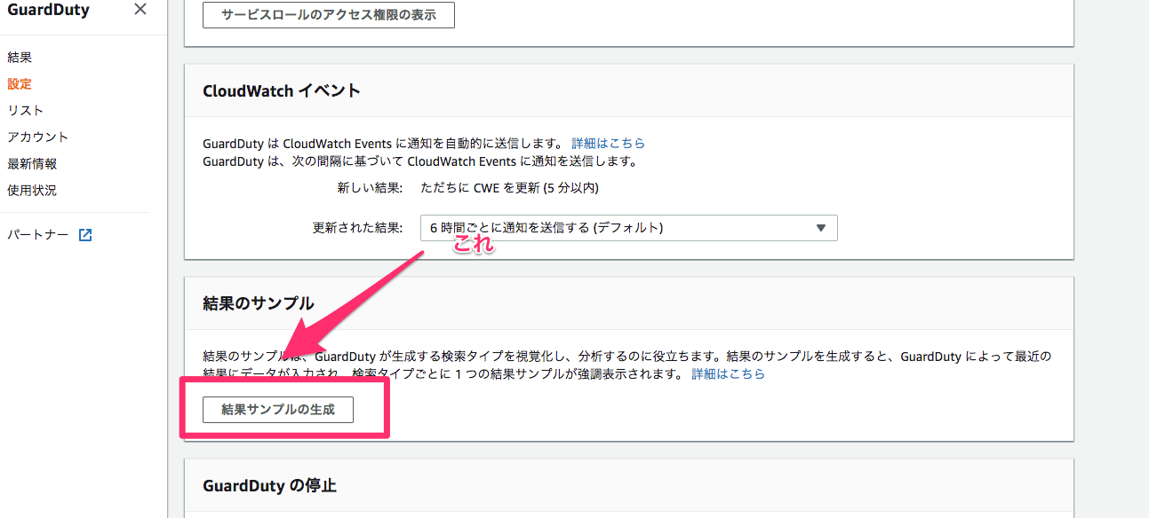Click the GuardDuty sidebar title
Image resolution: width=1149 pixels, height=518 pixels.
(x=48, y=10)
